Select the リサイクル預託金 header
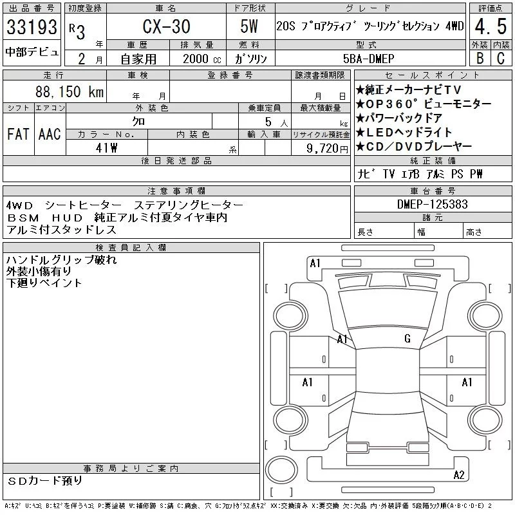 (x=321, y=135)
